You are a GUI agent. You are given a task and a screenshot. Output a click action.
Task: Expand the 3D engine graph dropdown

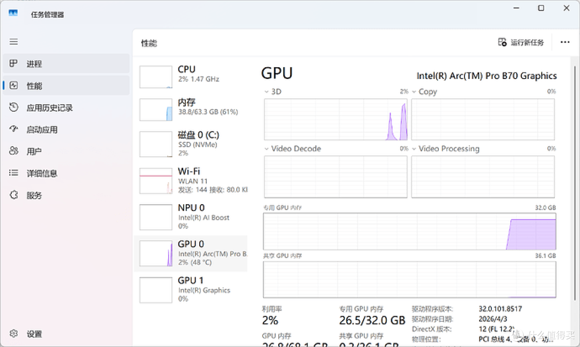266,91
